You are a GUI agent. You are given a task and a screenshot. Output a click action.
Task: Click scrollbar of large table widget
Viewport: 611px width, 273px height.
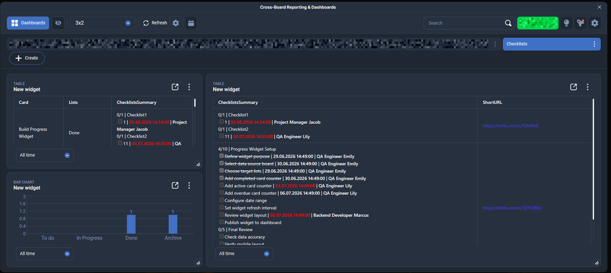coord(593,159)
